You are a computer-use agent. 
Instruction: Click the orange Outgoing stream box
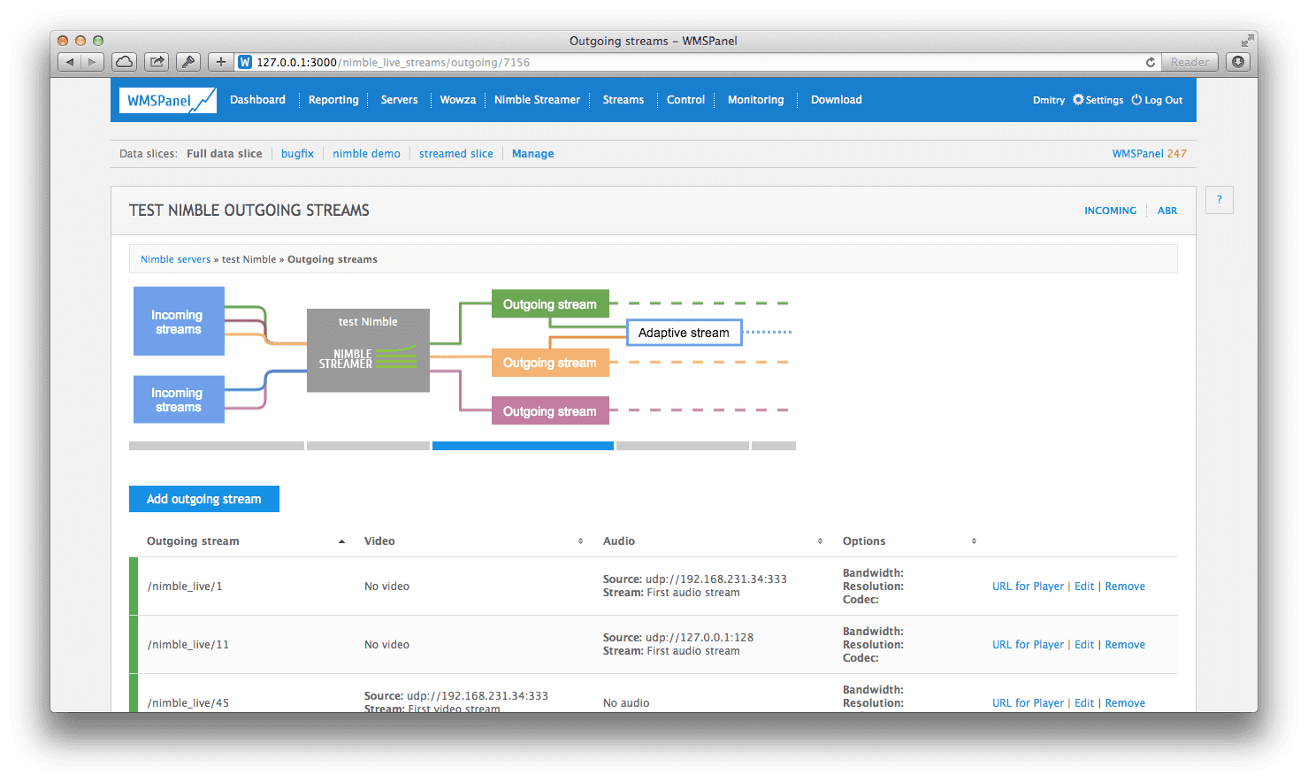(550, 363)
